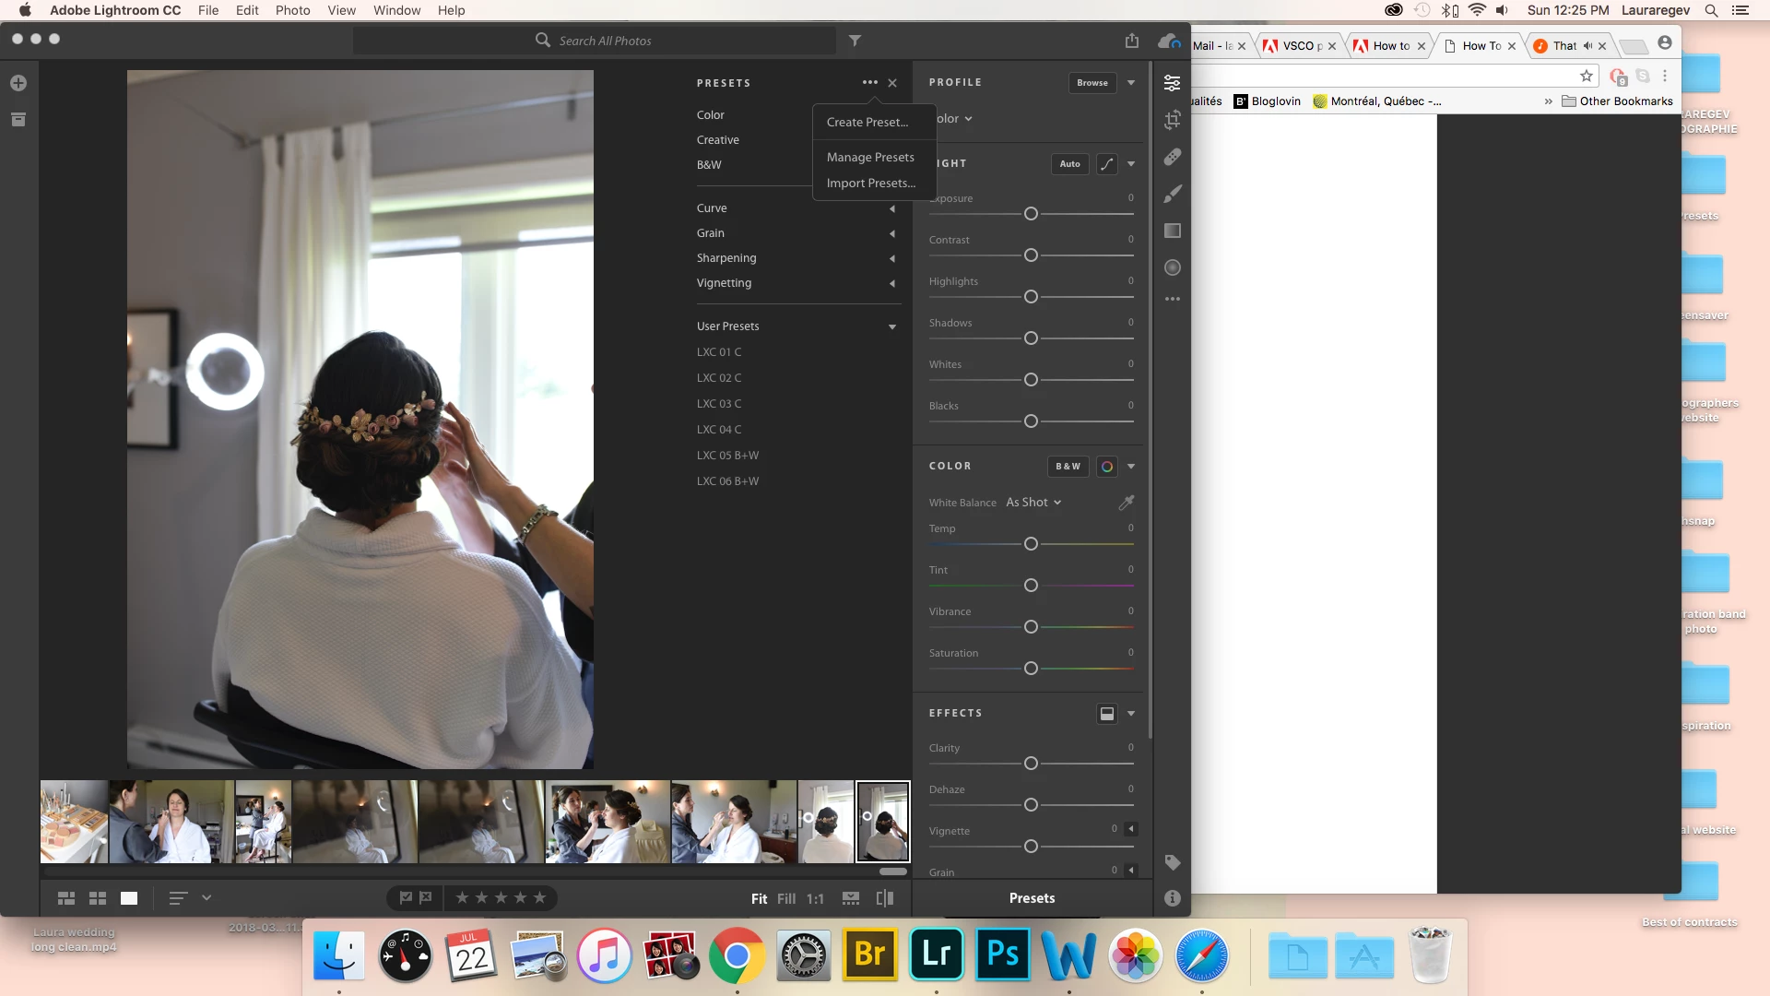This screenshot has width=1770, height=996.
Task: Toggle the B&W color mode button
Action: [1068, 467]
